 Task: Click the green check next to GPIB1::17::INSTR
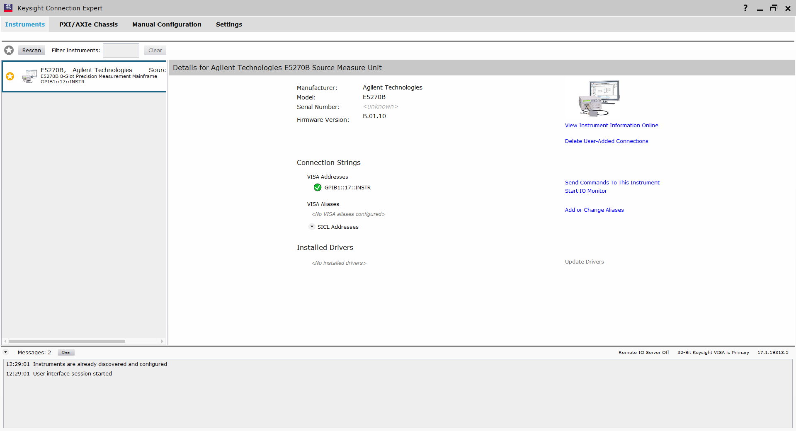(x=318, y=187)
